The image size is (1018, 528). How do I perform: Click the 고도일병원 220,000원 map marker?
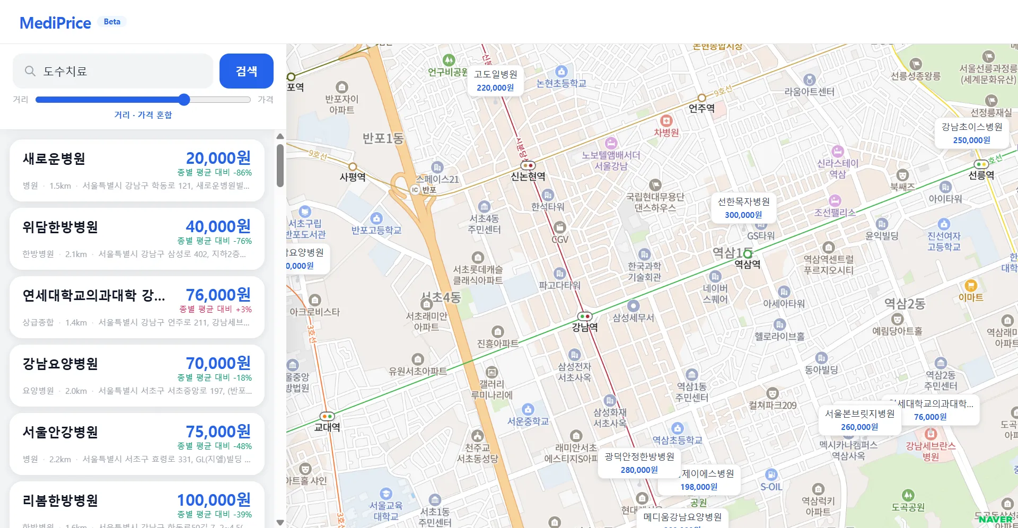tap(495, 81)
